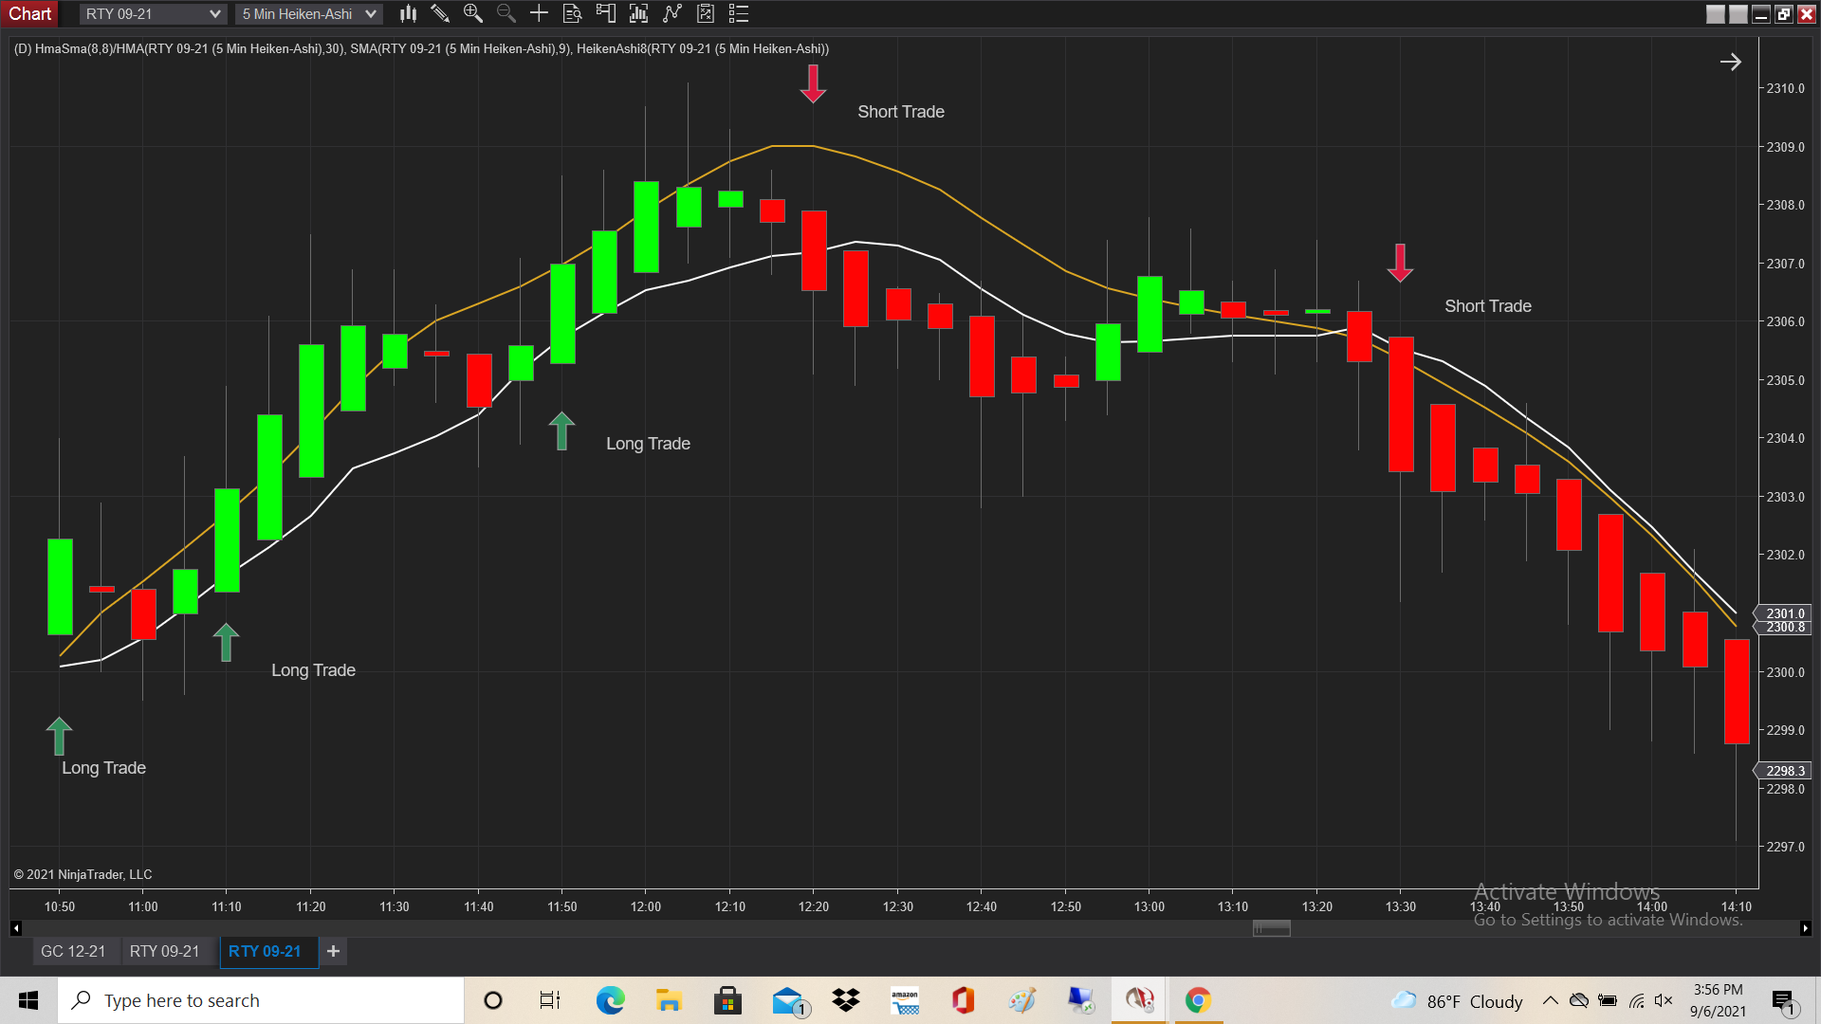
Task: Add a new chart tab with plus button
Action: click(333, 951)
